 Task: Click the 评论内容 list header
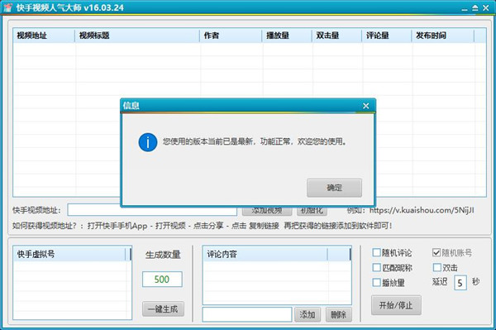point(265,254)
